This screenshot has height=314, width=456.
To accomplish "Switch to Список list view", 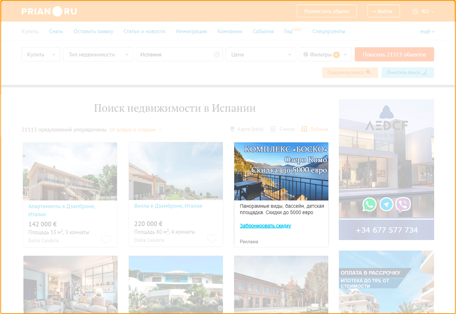I will tap(283, 129).
